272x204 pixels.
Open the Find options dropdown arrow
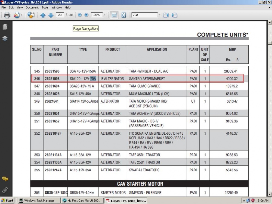point(159,15)
